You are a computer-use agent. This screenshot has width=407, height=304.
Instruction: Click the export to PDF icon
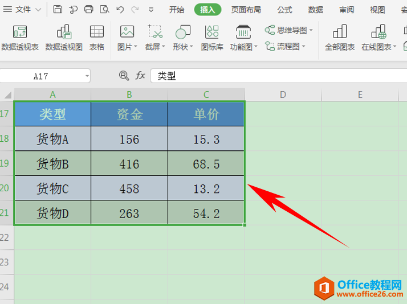coord(73,9)
